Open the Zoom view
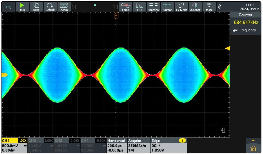This screenshot has width=263, height=154. [x=64, y=7]
